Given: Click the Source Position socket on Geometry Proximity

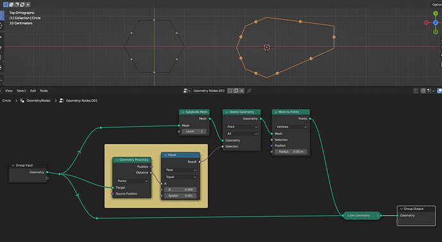Looking at the screenshot, I should 113,194.
